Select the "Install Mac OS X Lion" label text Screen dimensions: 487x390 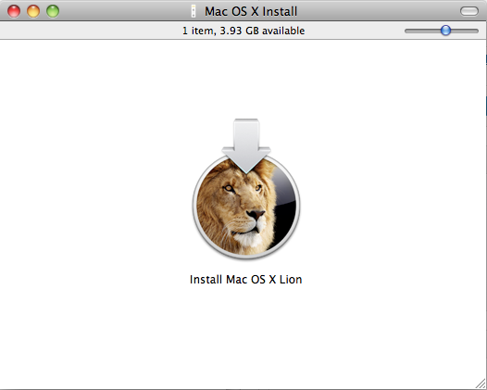[x=245, y=280]
